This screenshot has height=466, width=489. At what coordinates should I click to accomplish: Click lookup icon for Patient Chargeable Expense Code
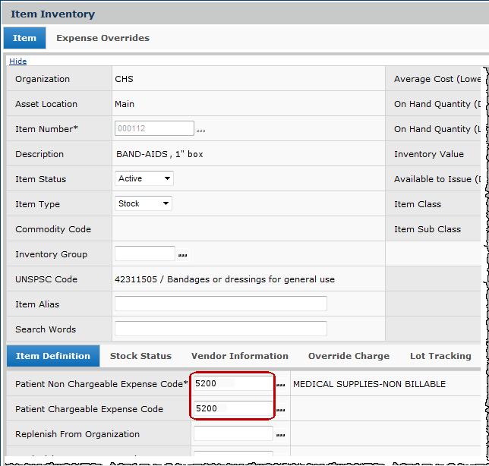point(280,410)
